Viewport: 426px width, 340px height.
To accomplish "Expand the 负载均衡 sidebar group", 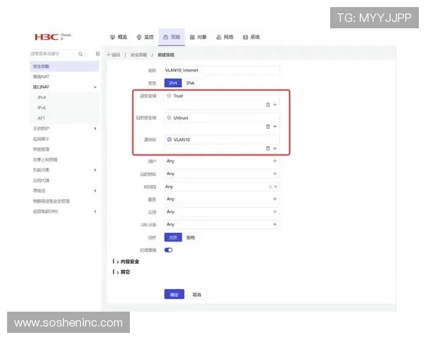I will coord(95,170).
